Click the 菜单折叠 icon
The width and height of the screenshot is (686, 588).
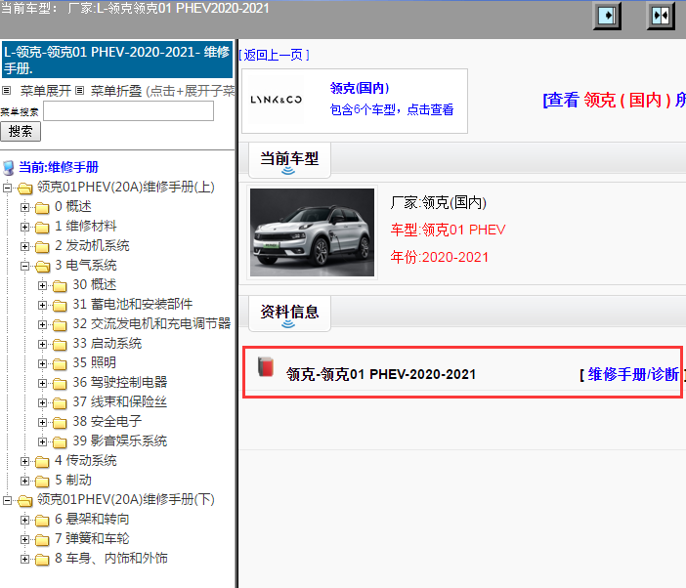[x=79, y=91]
